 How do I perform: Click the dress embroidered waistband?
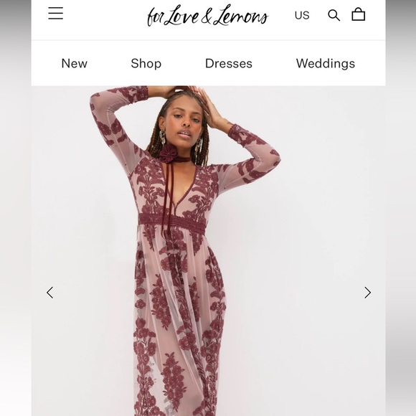click(172, 222)
